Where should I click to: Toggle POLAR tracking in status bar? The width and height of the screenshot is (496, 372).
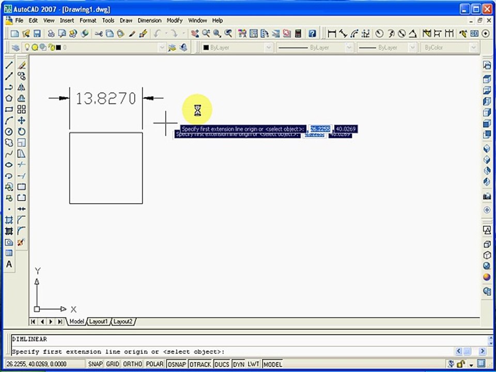154,364
